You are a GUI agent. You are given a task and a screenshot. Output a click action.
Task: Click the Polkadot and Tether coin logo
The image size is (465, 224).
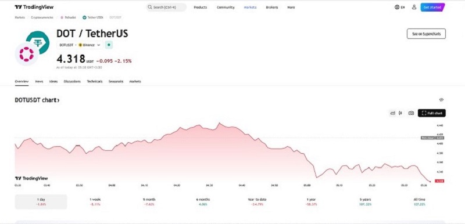click(33, 48)
